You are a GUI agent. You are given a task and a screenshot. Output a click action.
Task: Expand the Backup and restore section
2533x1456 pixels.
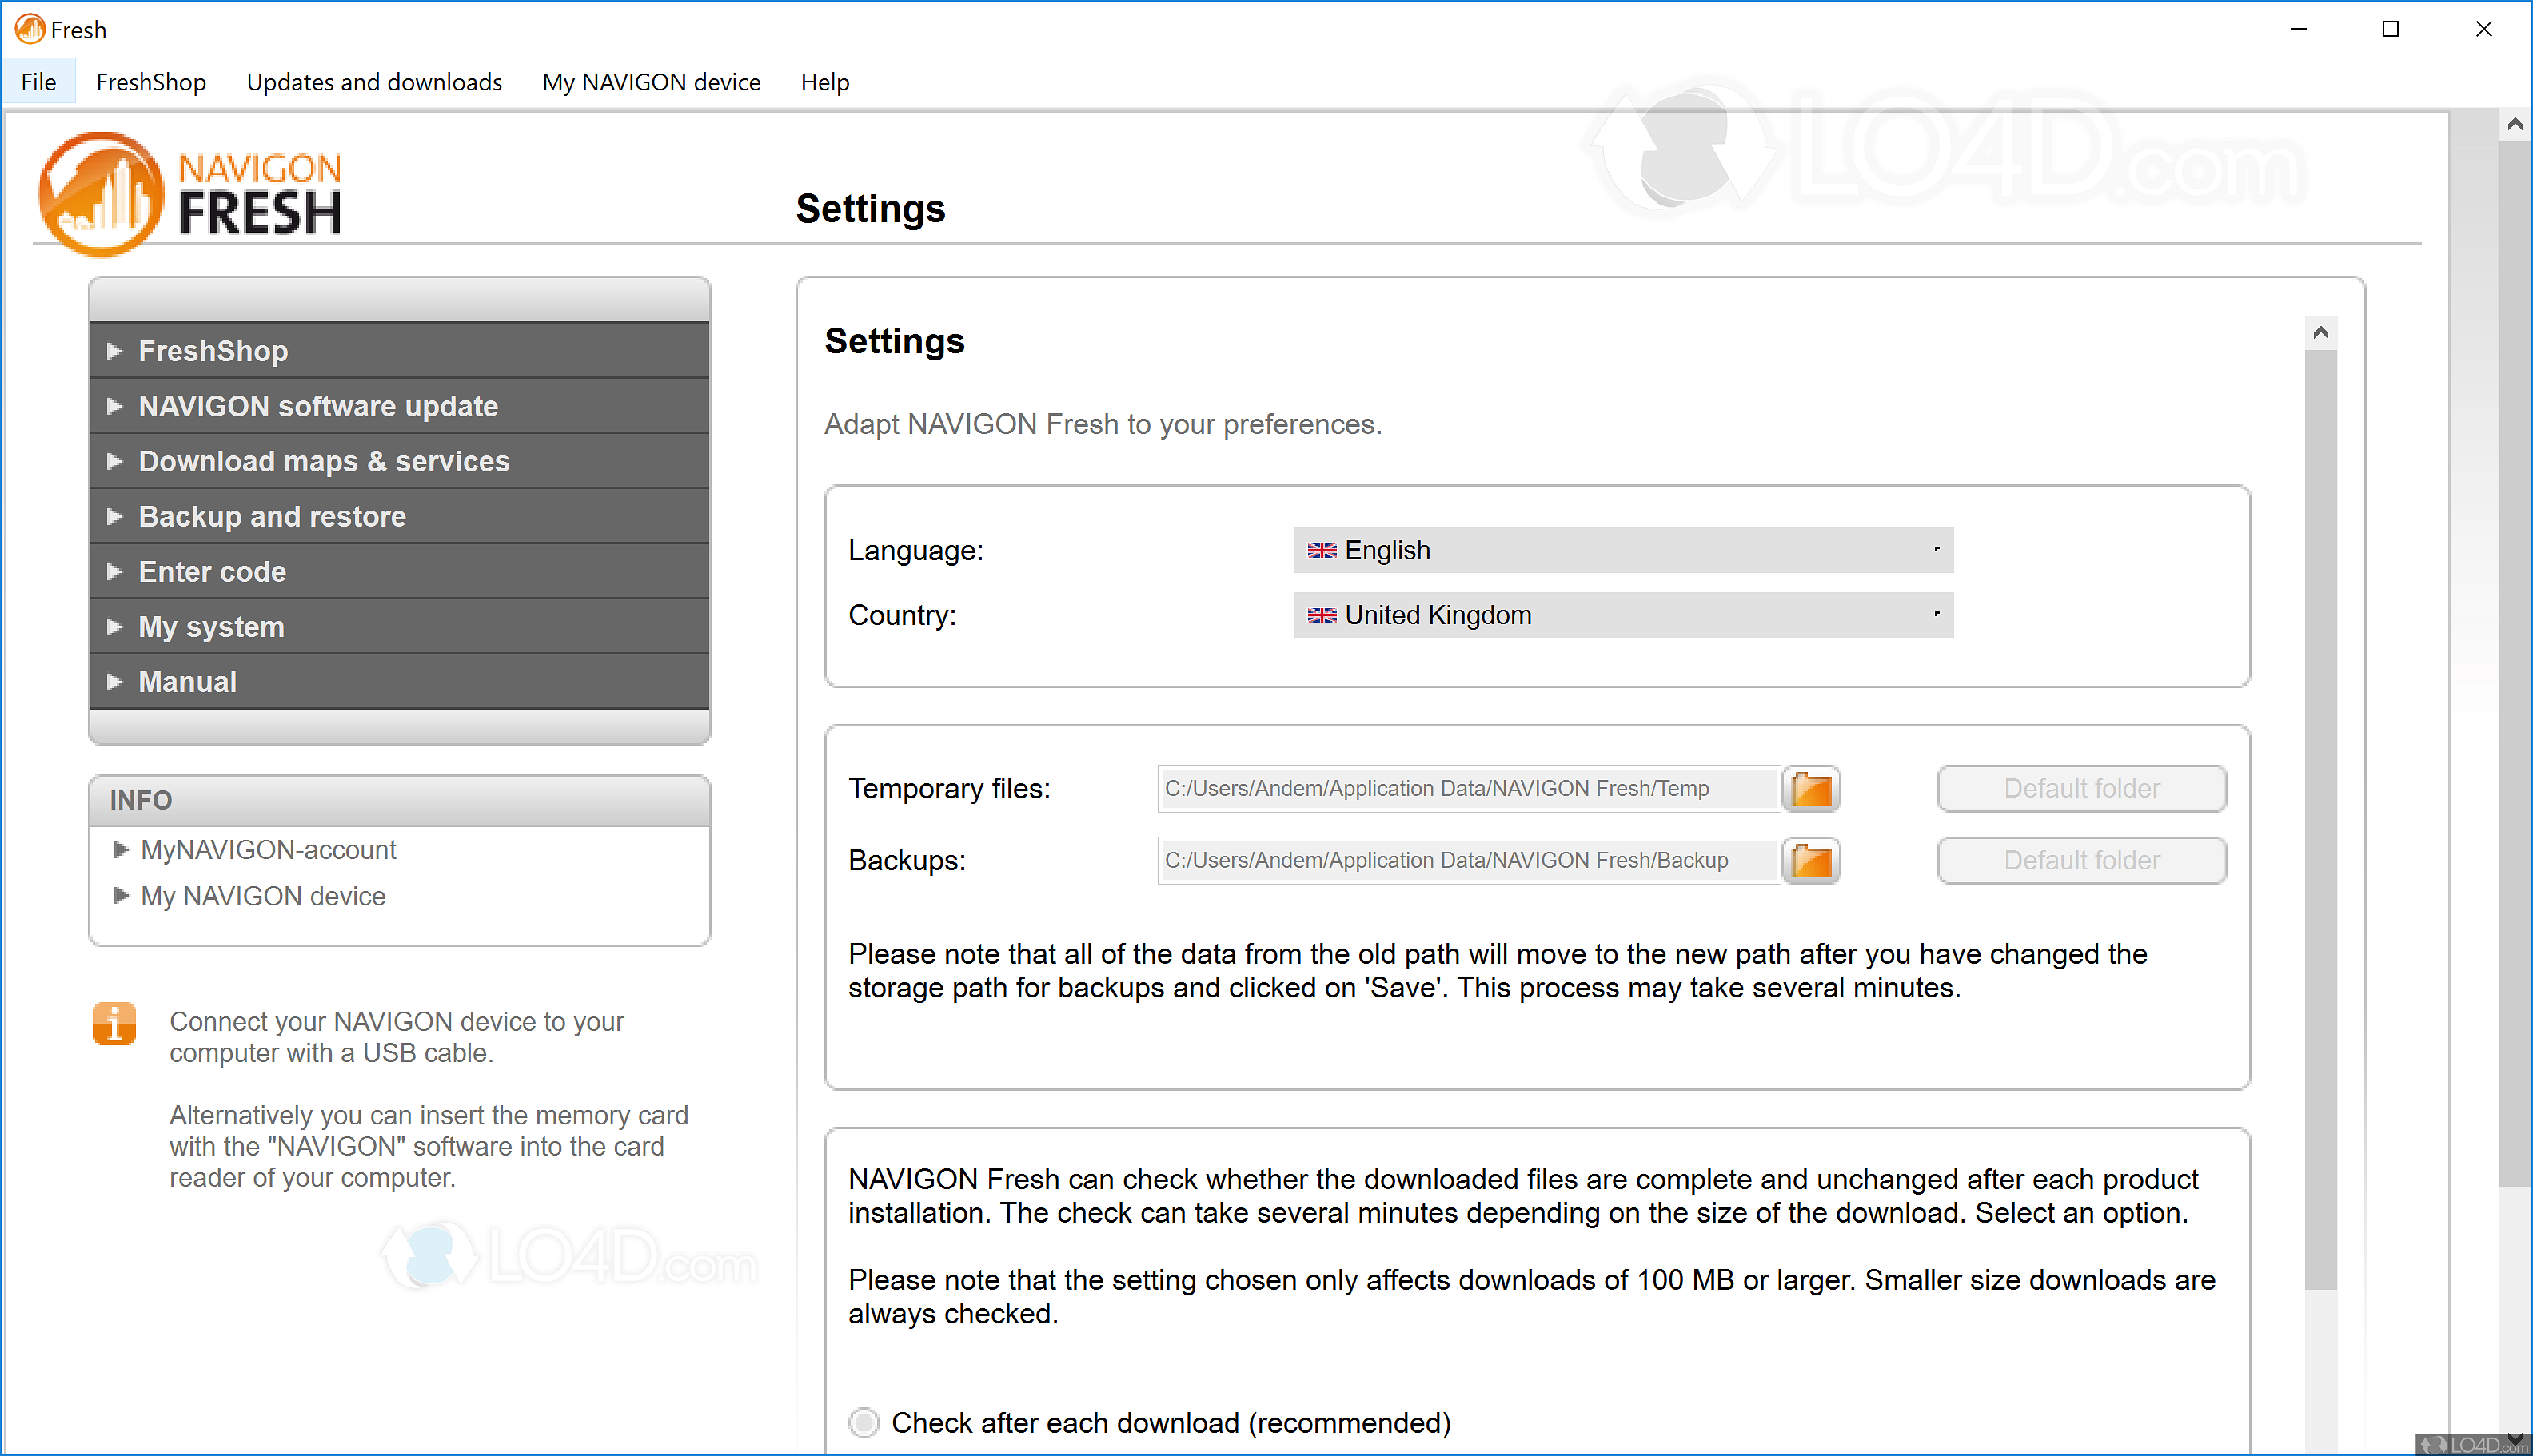point(272,517)
